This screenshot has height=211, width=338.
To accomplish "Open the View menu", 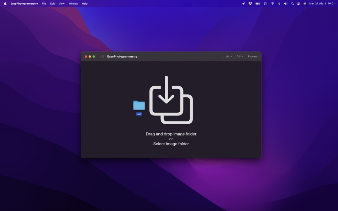I will 62,4.
